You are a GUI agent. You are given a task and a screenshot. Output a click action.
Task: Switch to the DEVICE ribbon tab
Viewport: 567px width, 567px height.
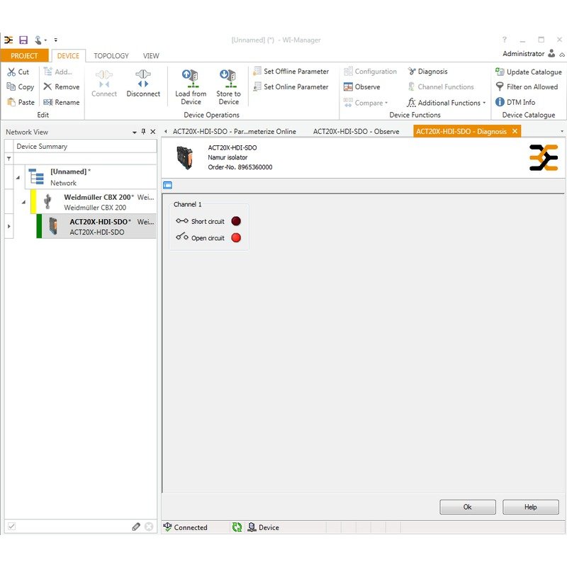click(68, 56)
